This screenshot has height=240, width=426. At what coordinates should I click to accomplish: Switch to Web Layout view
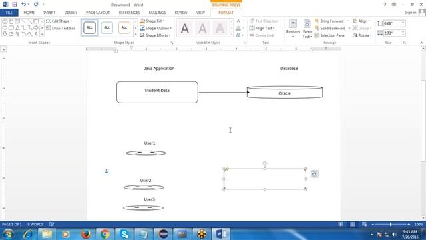[364, 224]
